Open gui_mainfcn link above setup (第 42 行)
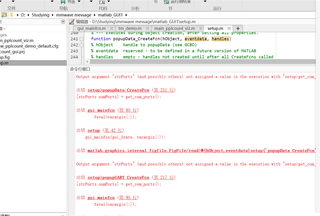 (x=101, y=110)
